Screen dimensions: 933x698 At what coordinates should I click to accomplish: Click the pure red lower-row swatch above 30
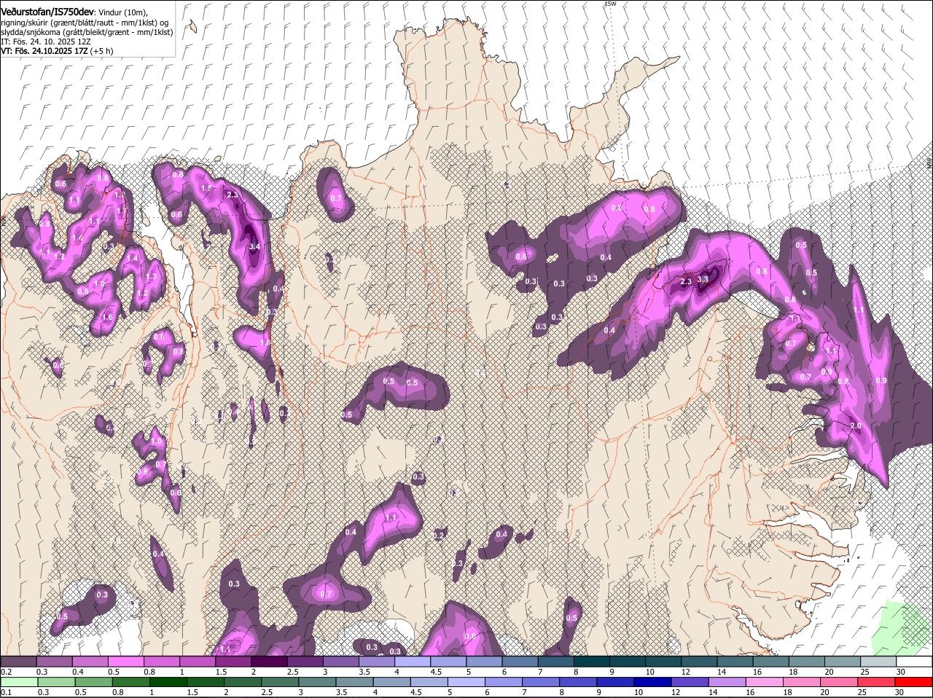(912, 681)
